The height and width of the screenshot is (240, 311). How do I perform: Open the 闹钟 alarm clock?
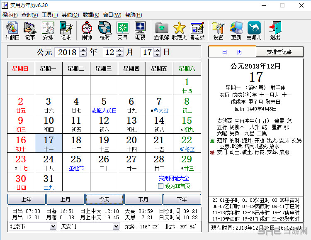[87, 31]
